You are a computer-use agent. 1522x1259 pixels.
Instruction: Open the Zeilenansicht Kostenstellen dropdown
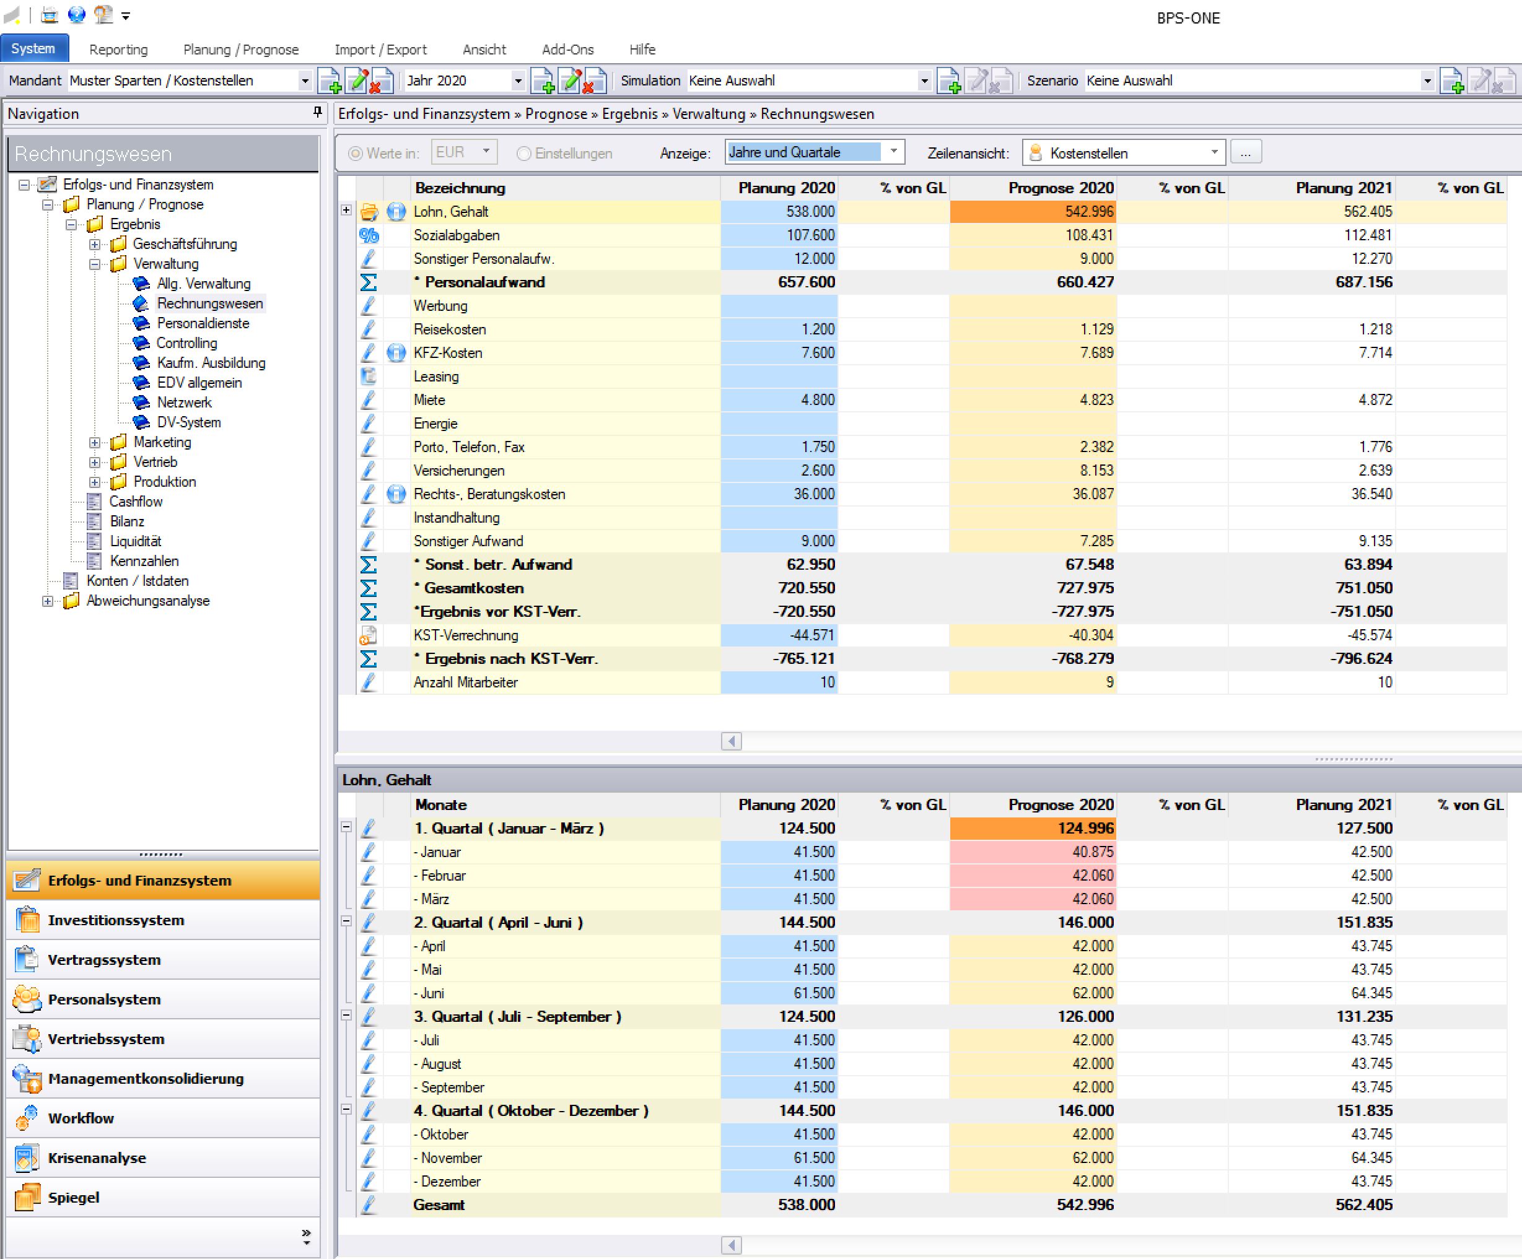point(1215,152)
